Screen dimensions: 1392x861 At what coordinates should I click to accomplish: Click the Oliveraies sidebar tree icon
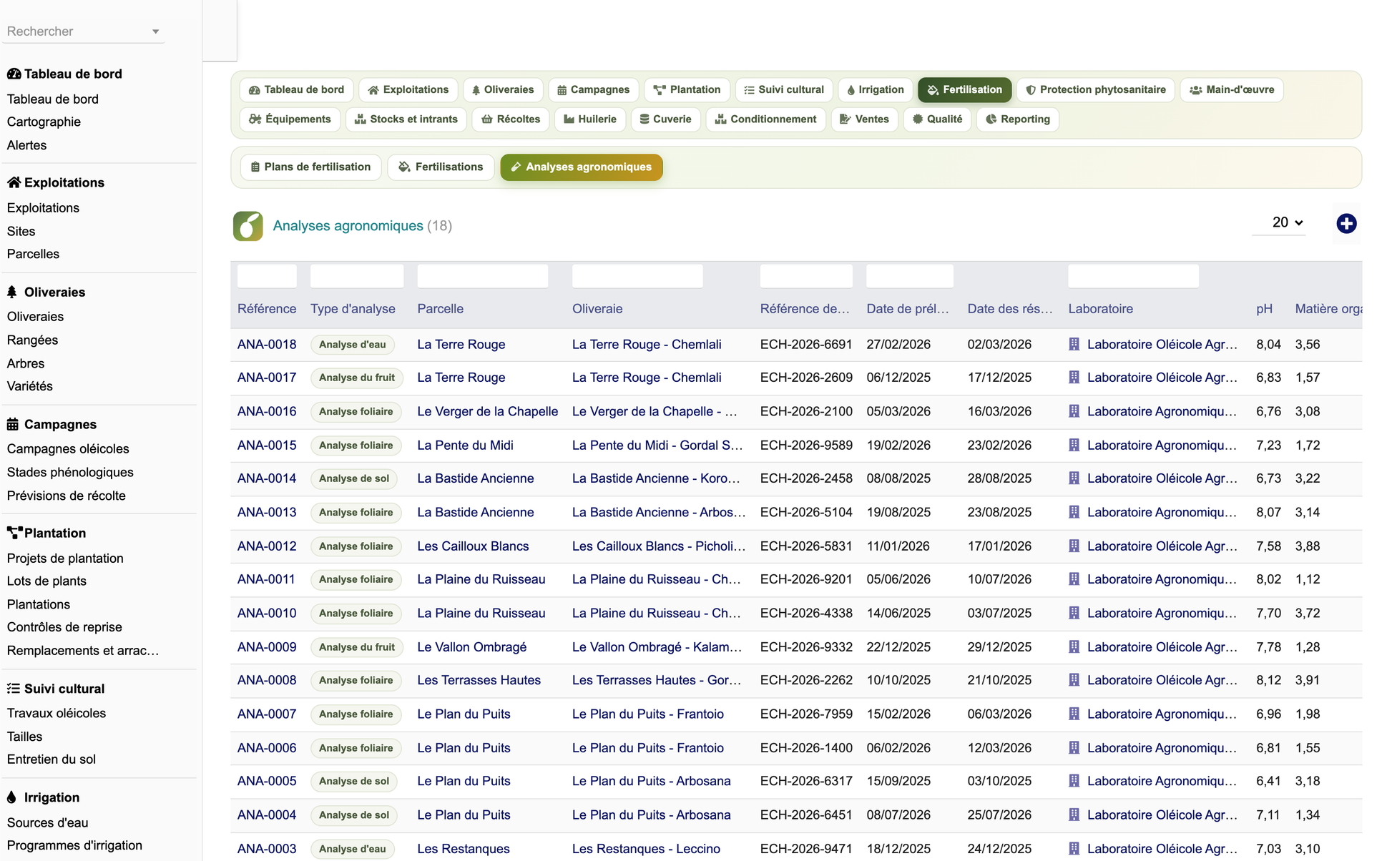tap(12, 292)
